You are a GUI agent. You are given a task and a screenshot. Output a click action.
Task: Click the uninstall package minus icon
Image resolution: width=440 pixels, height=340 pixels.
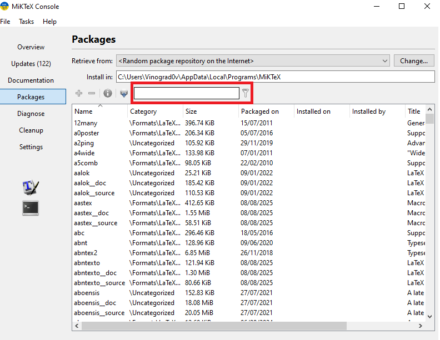[92, 93]
